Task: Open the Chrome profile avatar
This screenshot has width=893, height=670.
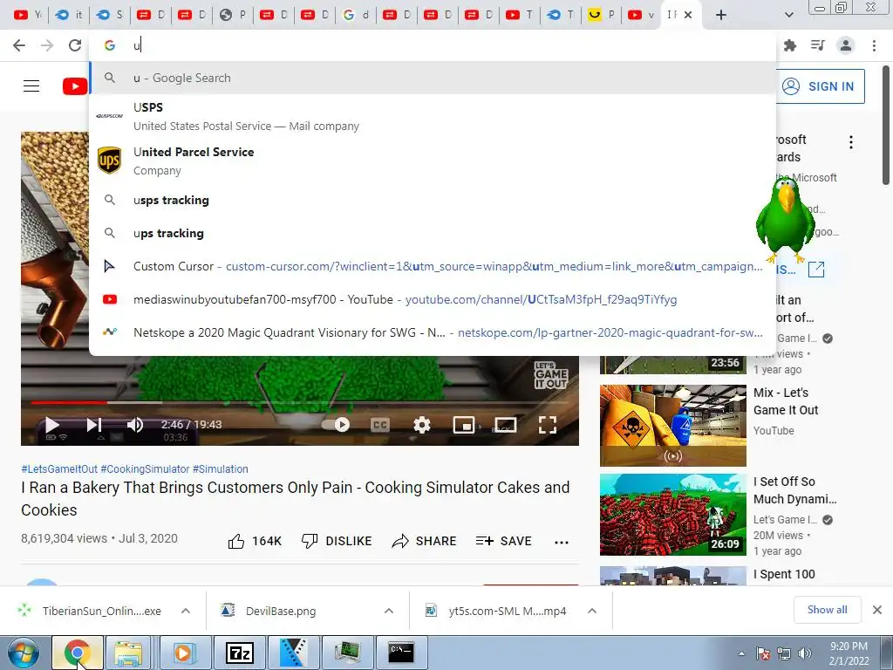Action: tap(846, 45)
